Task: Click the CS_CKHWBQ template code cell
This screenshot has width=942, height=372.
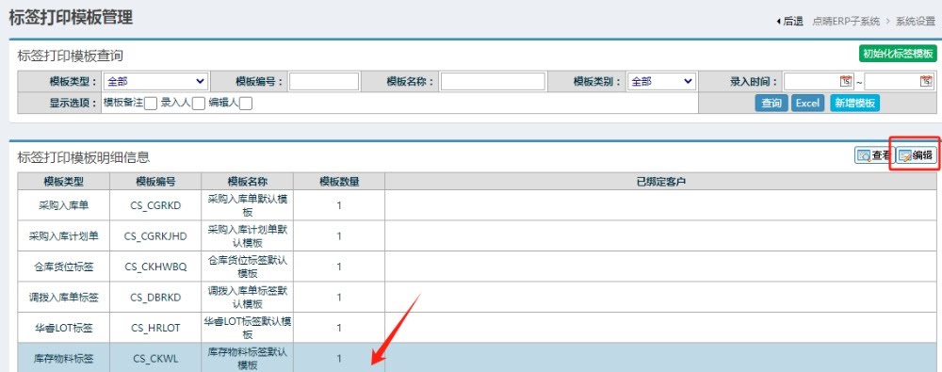Action: coord(155,267)
